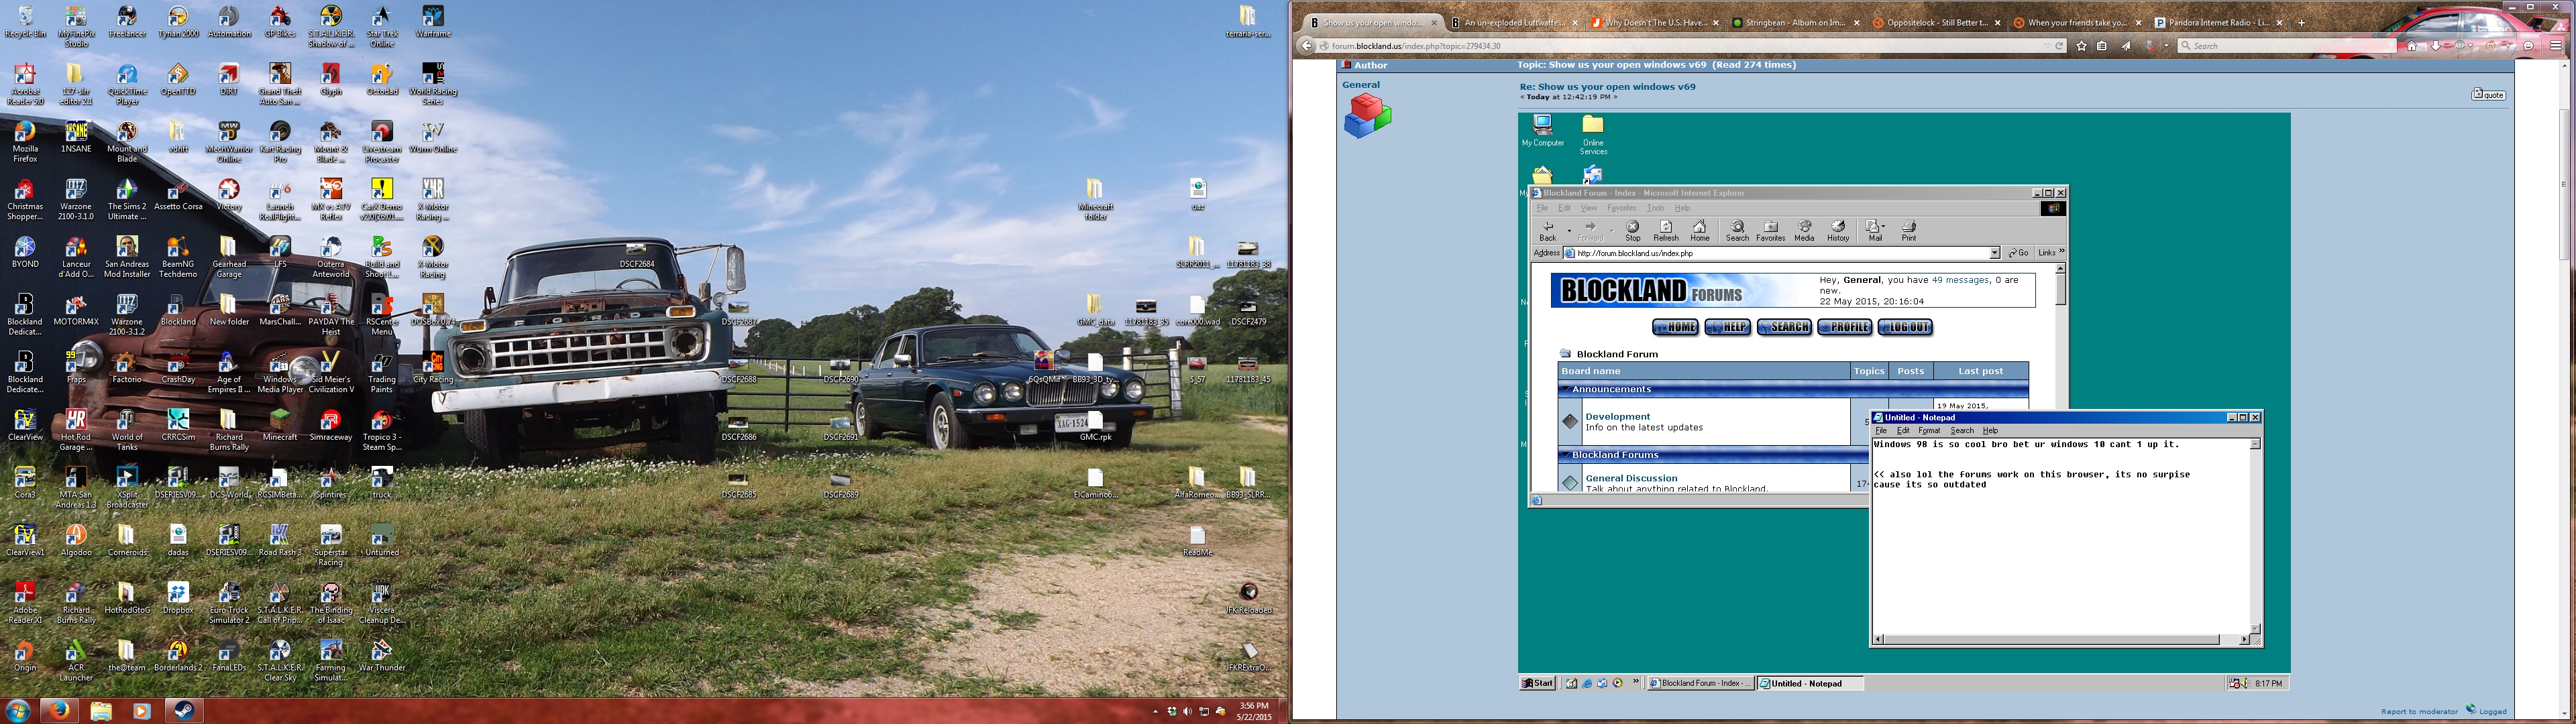This screenshot has height=724, width=2576.
Task: Select the World of Tanks desktop shortcut
Action: click(127, 430)
